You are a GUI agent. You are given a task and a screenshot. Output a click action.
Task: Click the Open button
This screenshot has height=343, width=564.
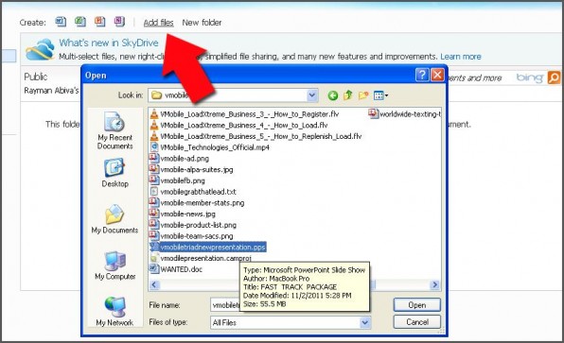[x=417, y=305]
